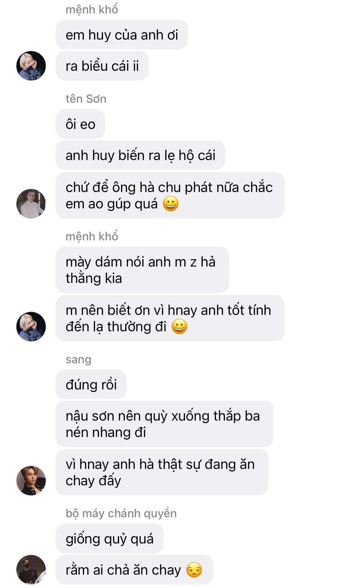Tap sang's avatar beside 'vì hnay anh hà'
The image size is (350, 588).
click(31, 481)
